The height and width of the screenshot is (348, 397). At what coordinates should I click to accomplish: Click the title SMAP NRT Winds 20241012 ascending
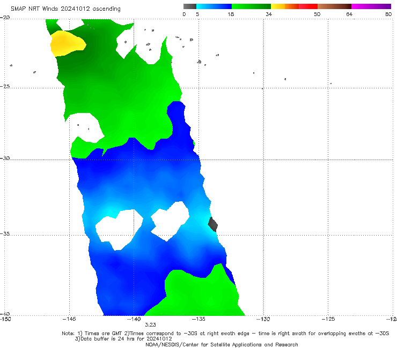point(65,9)
